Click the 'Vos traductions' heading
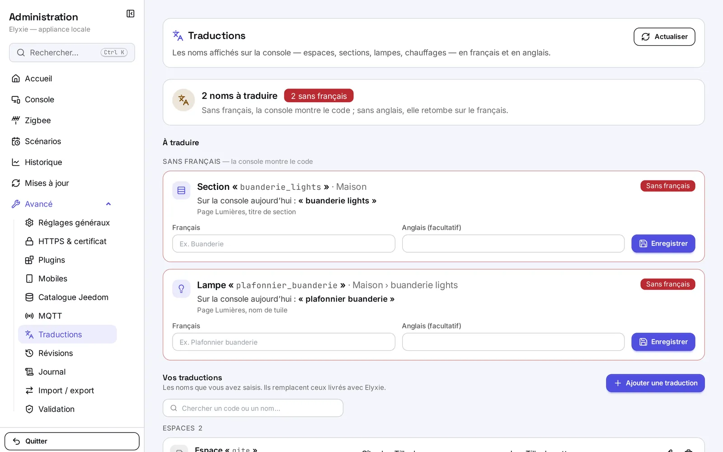 tap(192, 377)
